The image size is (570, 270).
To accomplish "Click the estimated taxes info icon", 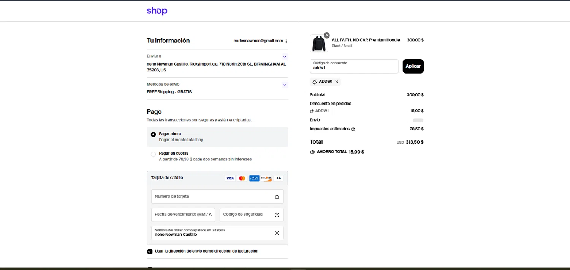I will click(353, 129).
